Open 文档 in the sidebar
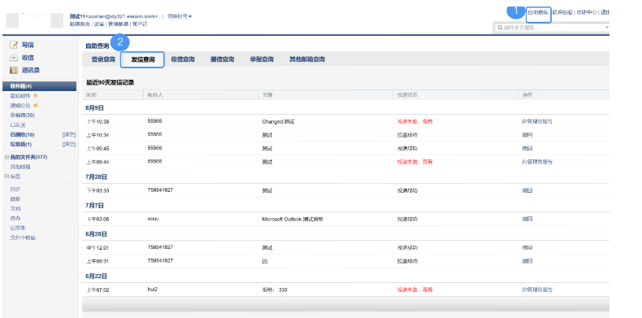642x318 pixels. point(15,208)
